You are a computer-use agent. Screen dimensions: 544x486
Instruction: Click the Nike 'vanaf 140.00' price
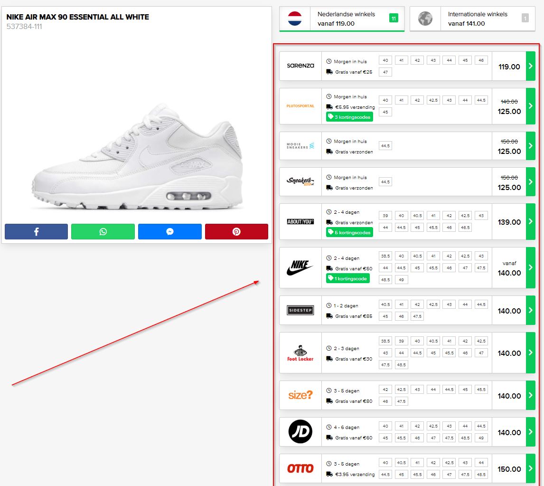tap(509, 269)
